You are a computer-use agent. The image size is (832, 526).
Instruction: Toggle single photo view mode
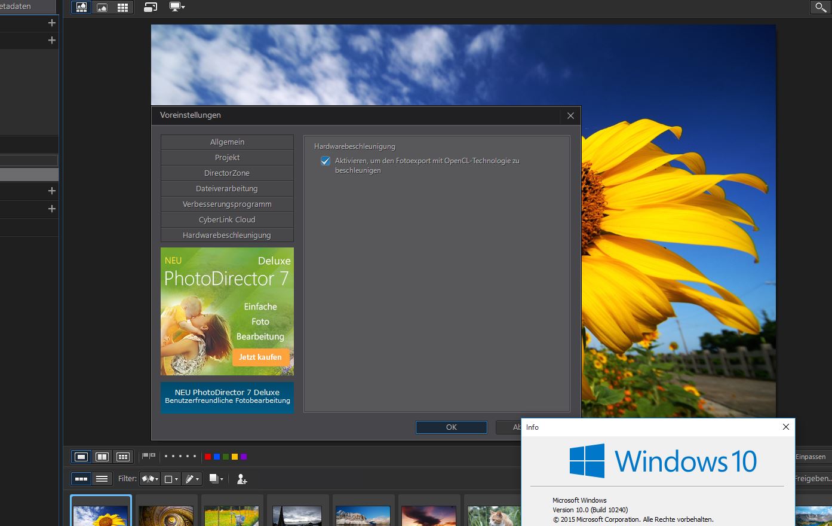tap(81, 457)
